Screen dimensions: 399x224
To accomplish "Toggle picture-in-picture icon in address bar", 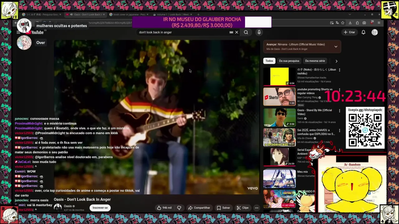I will coord(332,23).
